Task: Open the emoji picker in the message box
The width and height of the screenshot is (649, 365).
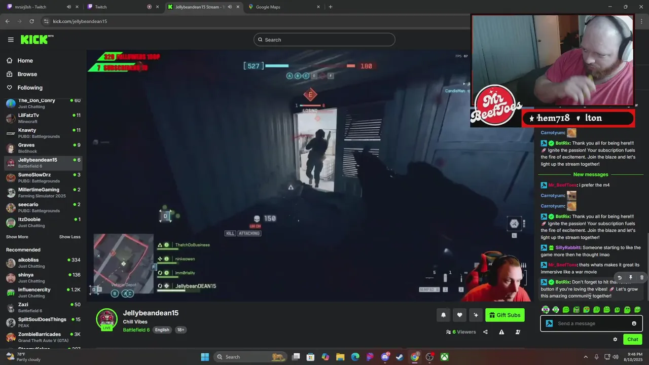Action: (634, 323)
